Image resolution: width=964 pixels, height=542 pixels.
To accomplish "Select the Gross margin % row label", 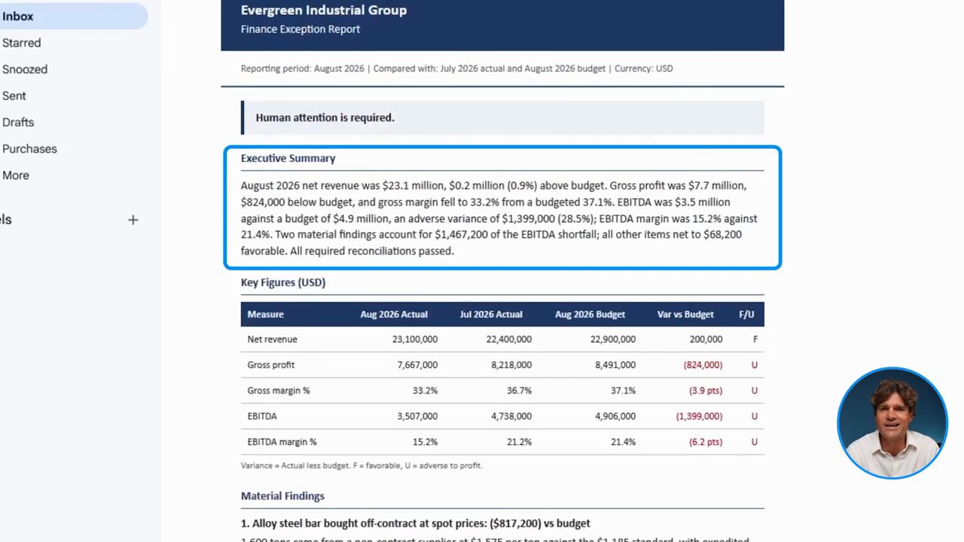I will (x=279, y=391).
